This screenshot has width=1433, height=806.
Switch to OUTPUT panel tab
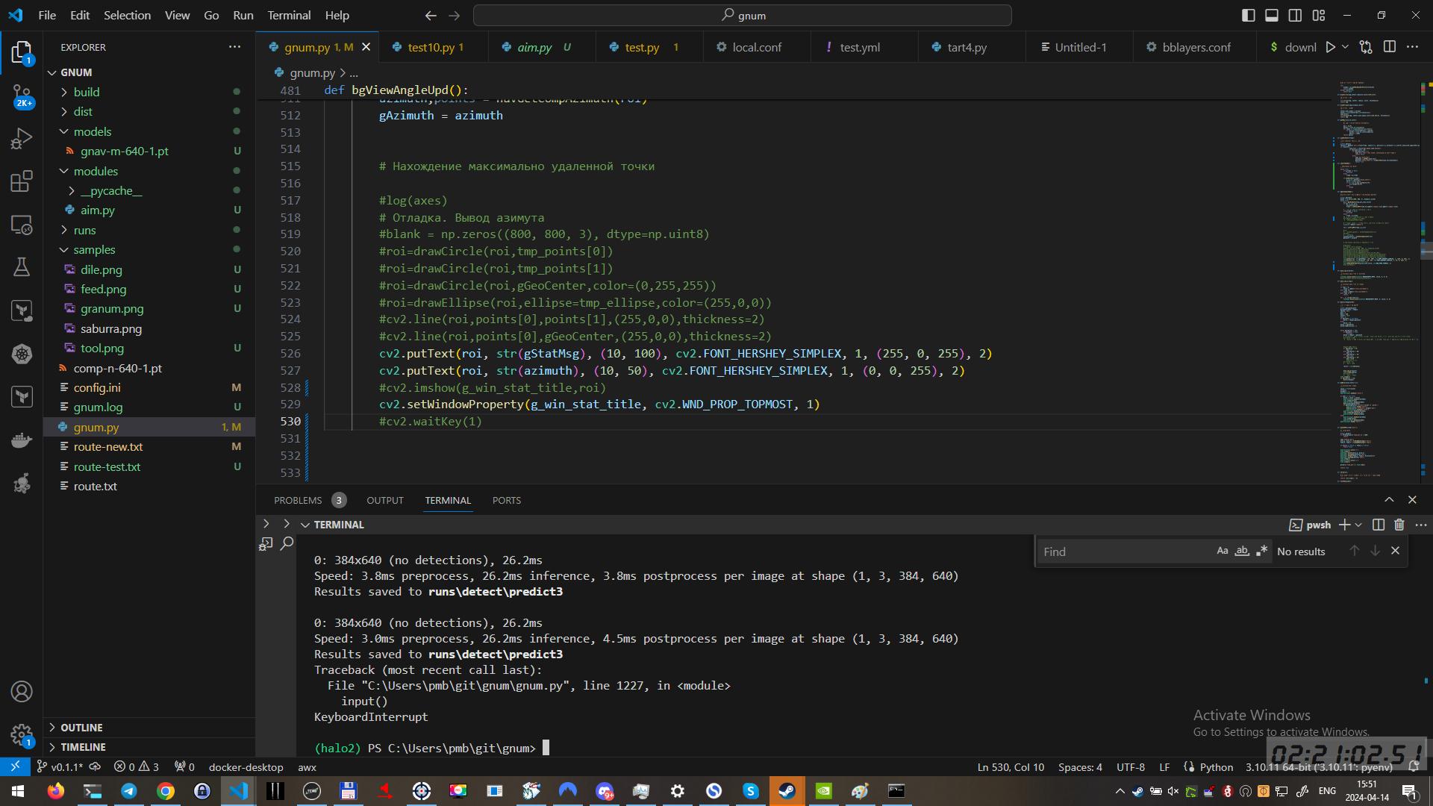coord(385,500)
